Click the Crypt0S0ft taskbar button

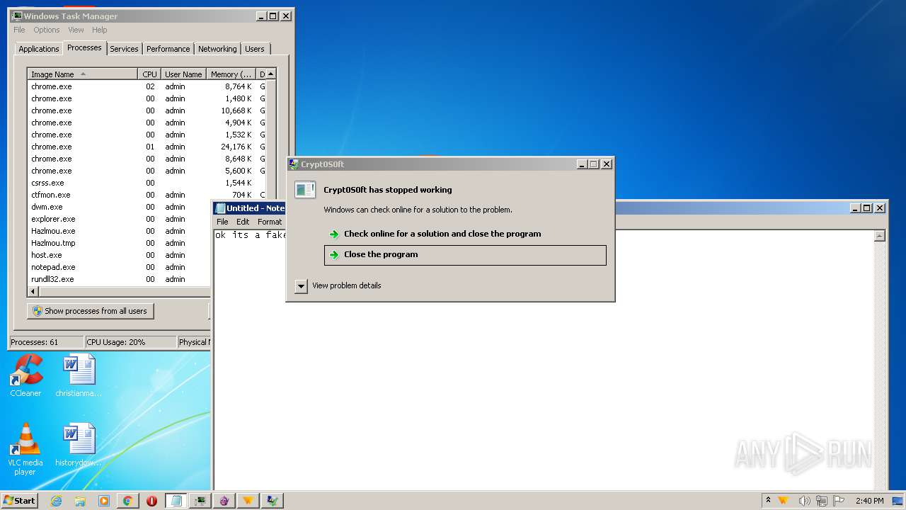pos(273,501)
